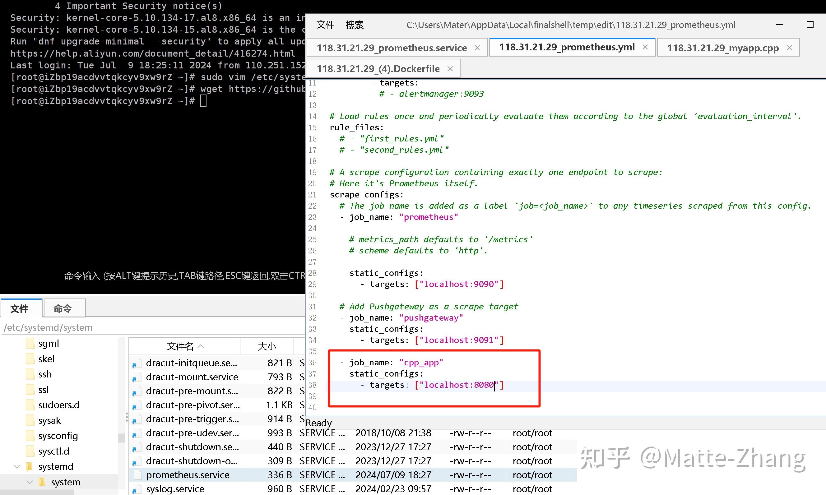Collapse the system subfolder node

point(29,482)
